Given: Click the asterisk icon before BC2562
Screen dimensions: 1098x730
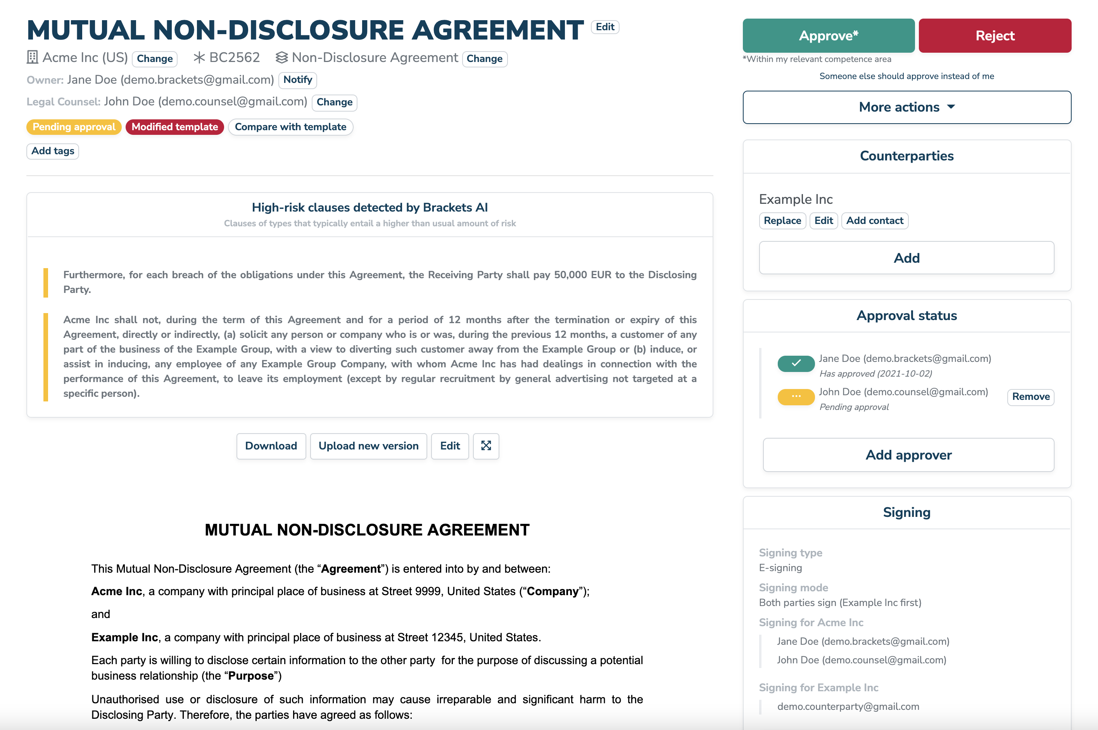Looking at the screenshot, I should click(199, 57).
